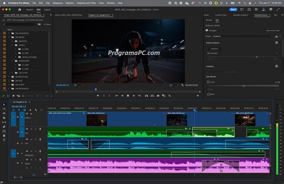
Task: Click the Home icon in the header
Action: (19, 9)
